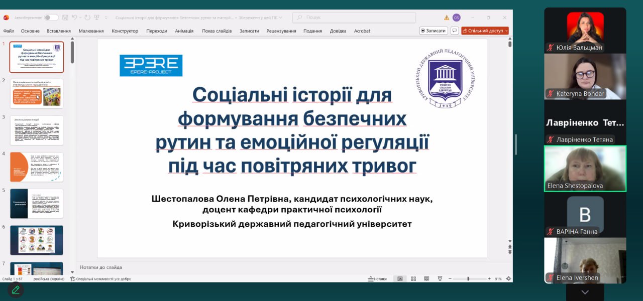This screenshot has height=301, width=643.
Task: Click the zoom in plus icon
Action: click(x=489, y=279)
